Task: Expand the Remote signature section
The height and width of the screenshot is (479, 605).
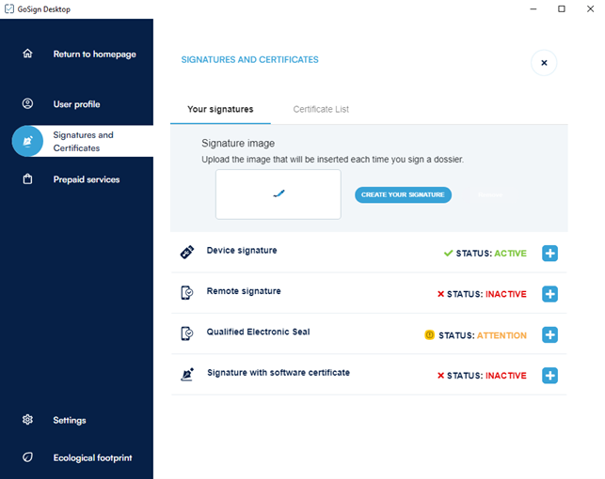Action: point(550,294)
